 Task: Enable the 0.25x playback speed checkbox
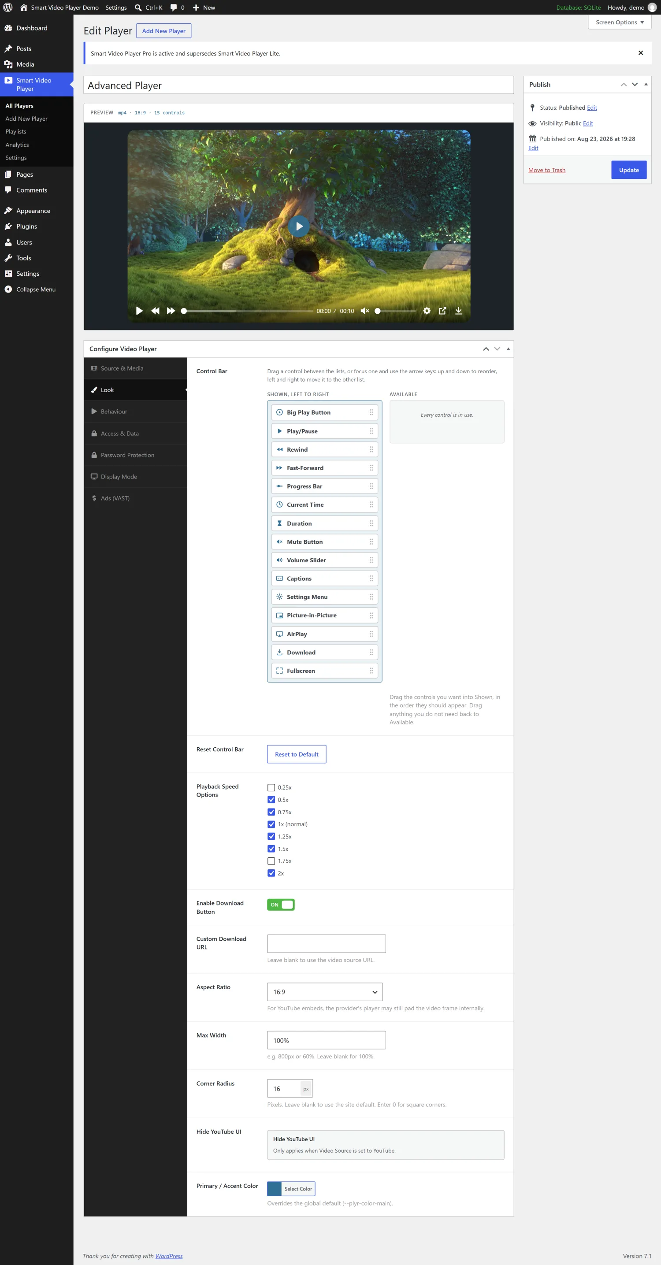(x=271, y=788)
